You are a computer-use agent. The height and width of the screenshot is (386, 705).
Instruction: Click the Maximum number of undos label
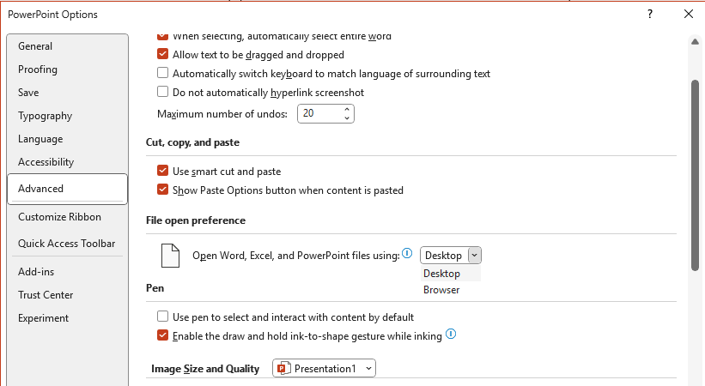(222, 114)
